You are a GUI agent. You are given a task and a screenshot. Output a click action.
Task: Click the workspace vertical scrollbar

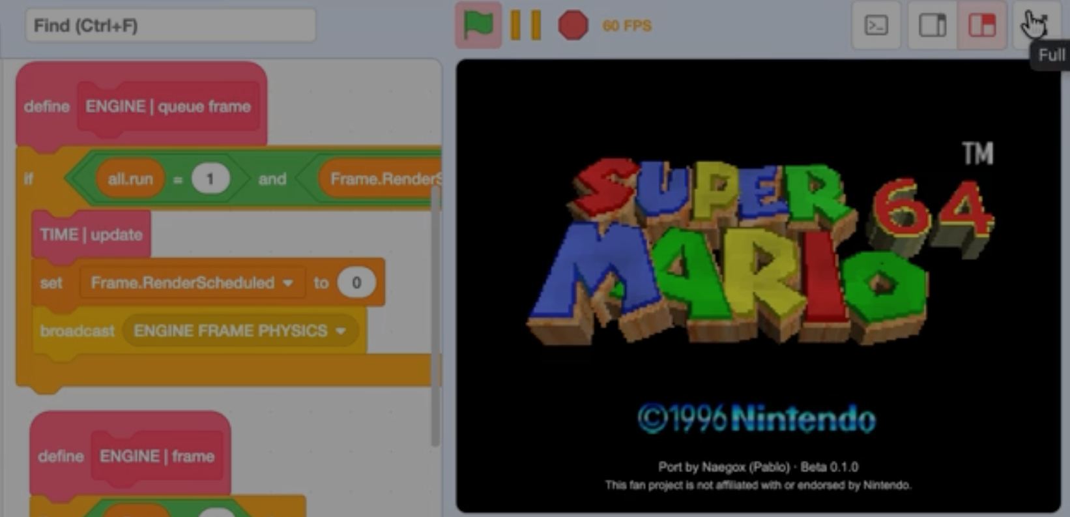[435, 316]
